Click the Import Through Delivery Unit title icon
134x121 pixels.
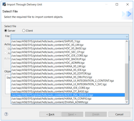[4, 5]
